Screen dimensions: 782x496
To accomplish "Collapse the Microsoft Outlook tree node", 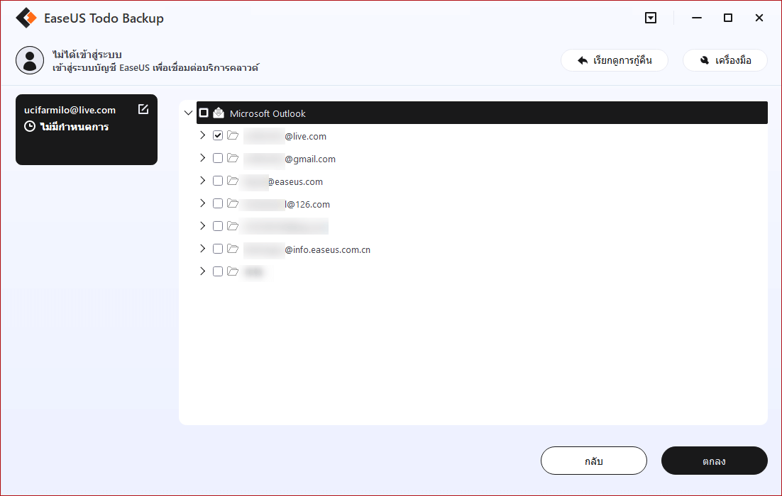I will click(188, 113).
